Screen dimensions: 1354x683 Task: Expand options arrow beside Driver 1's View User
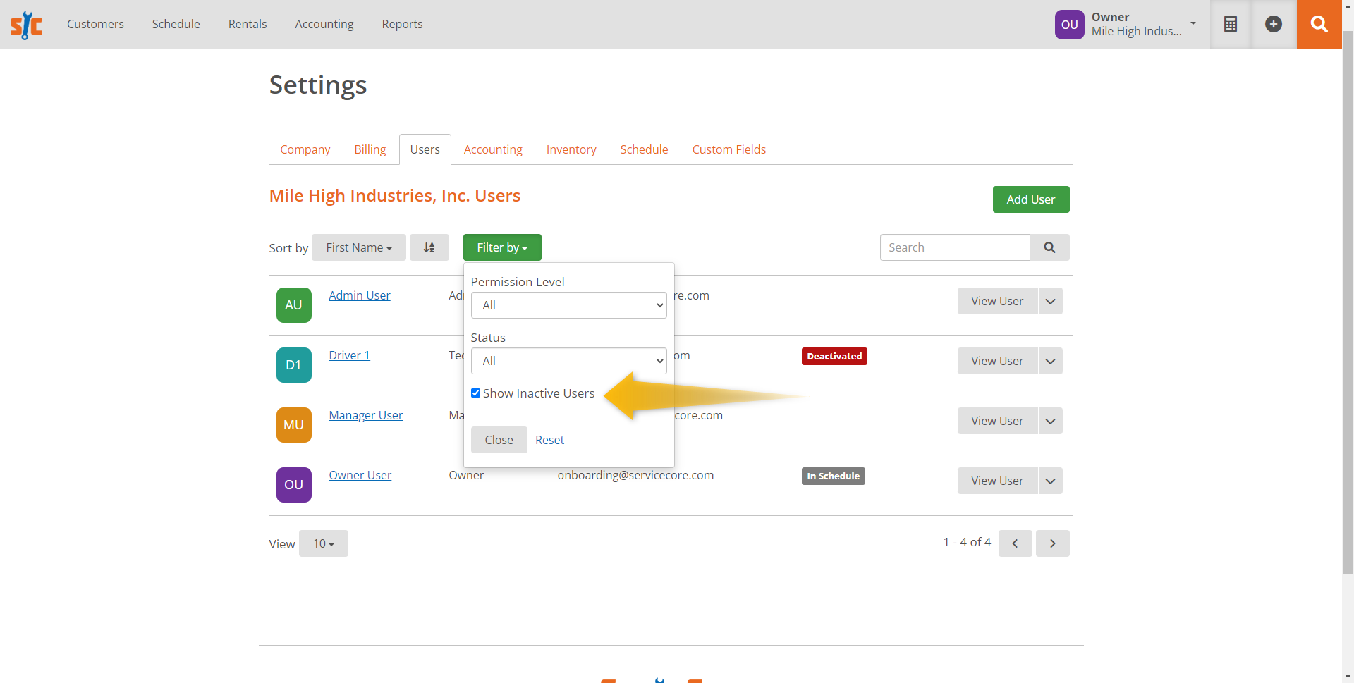point(1050,361)
